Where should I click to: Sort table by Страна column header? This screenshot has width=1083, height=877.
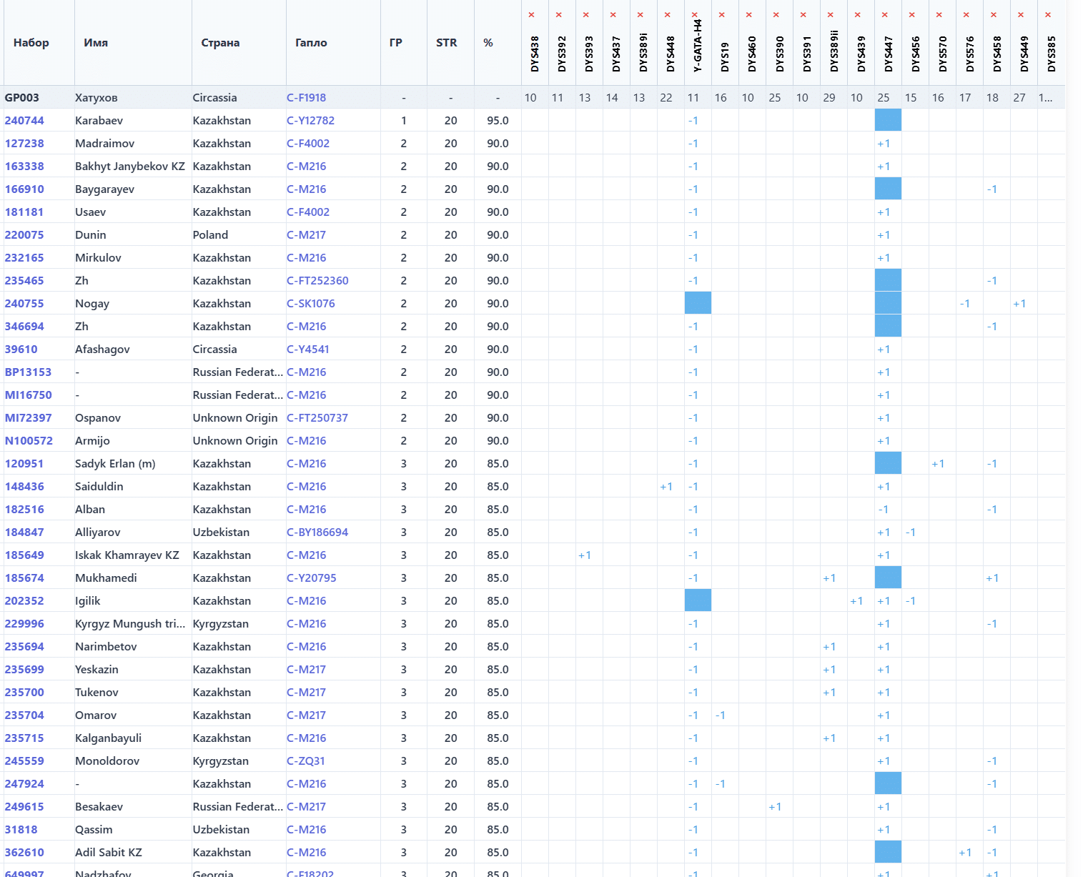(220, 43)
